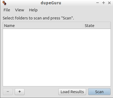The width and height of the screenshot is (113, 98).
Task: Click the plus icon to add a folder
Action: (20, 92)
